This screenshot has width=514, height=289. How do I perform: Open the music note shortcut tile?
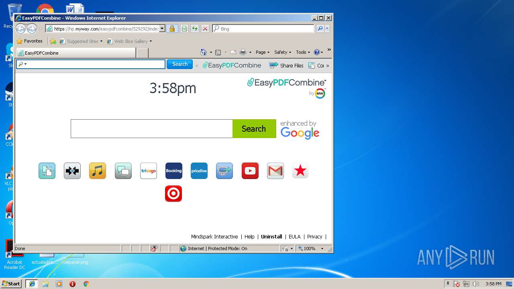pos(98,171)
